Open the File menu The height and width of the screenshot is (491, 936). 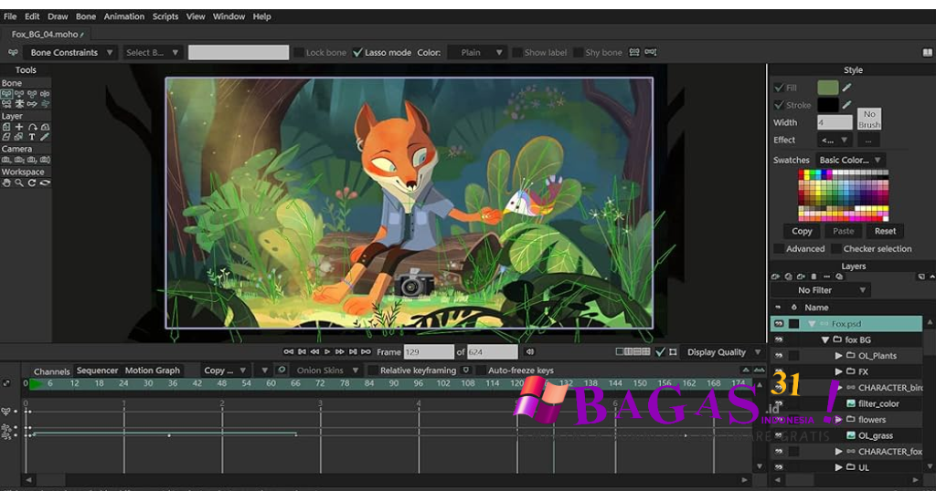point(10,16)
